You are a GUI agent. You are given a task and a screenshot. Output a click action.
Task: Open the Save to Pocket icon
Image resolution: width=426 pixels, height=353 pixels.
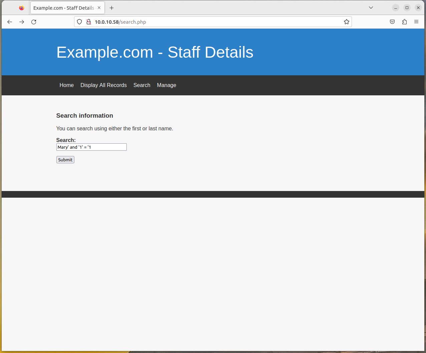point(392,22)
